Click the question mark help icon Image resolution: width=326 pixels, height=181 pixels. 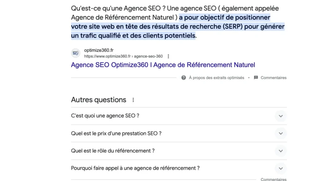[184, 77]
